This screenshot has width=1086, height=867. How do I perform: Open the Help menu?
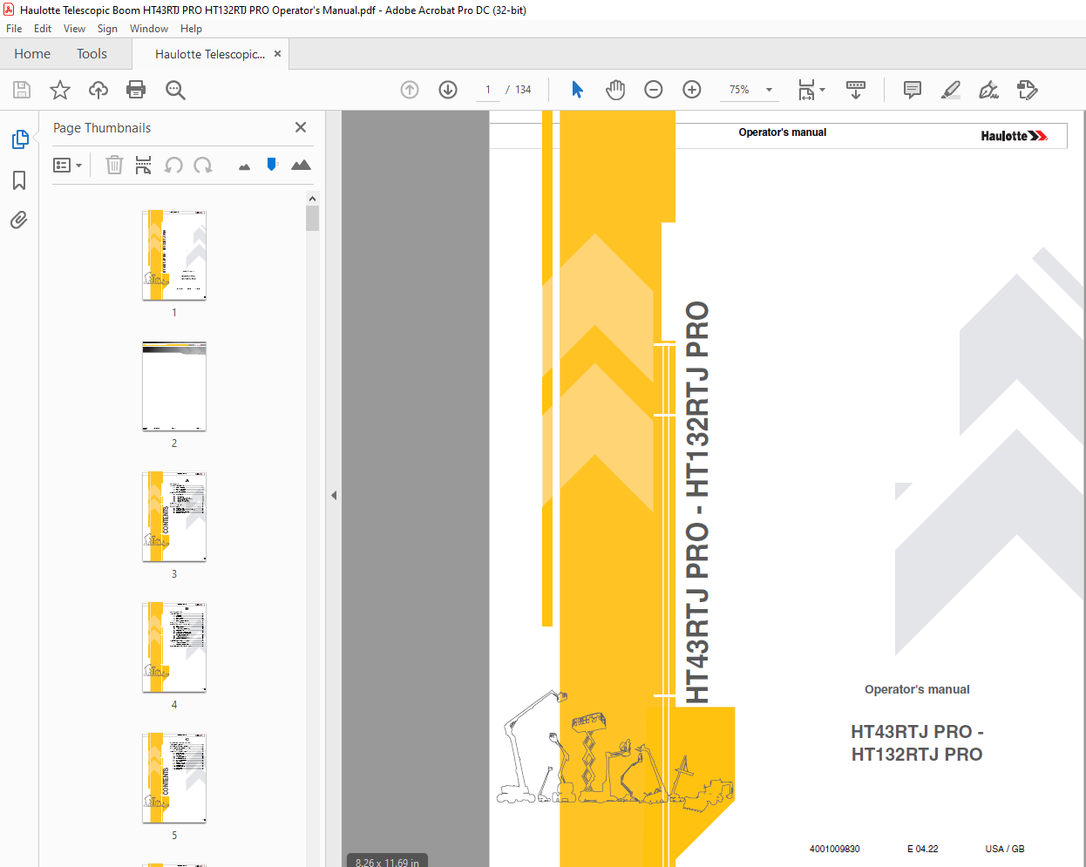(191, 29)
